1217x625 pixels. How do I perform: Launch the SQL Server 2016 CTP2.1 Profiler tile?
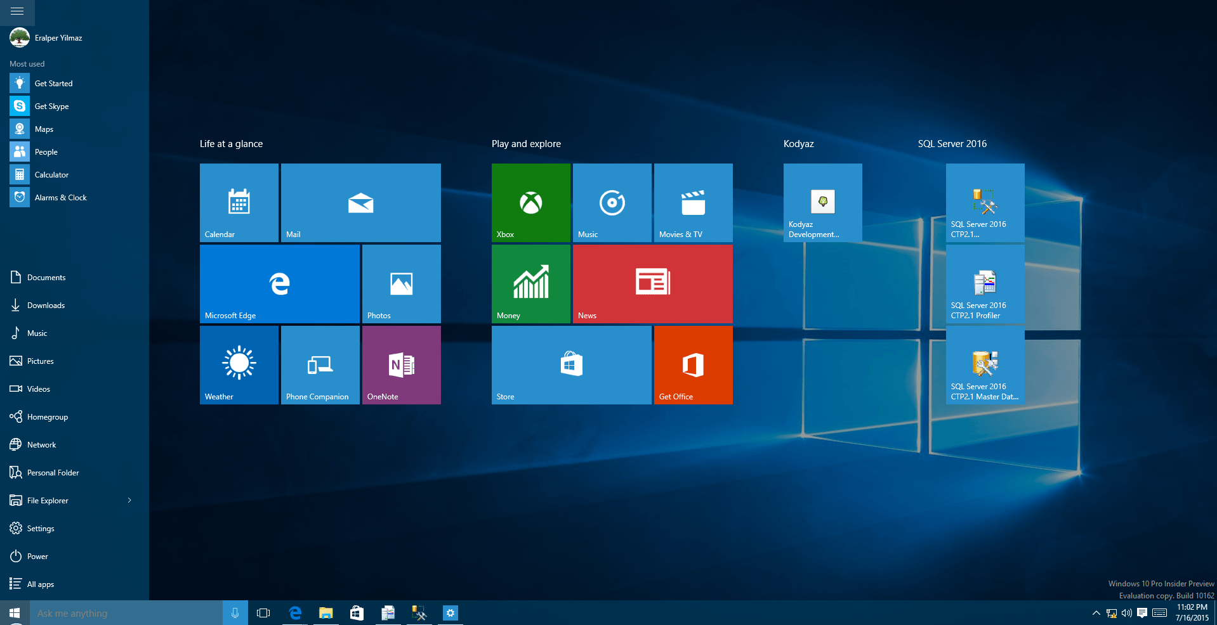coord(985,284)
